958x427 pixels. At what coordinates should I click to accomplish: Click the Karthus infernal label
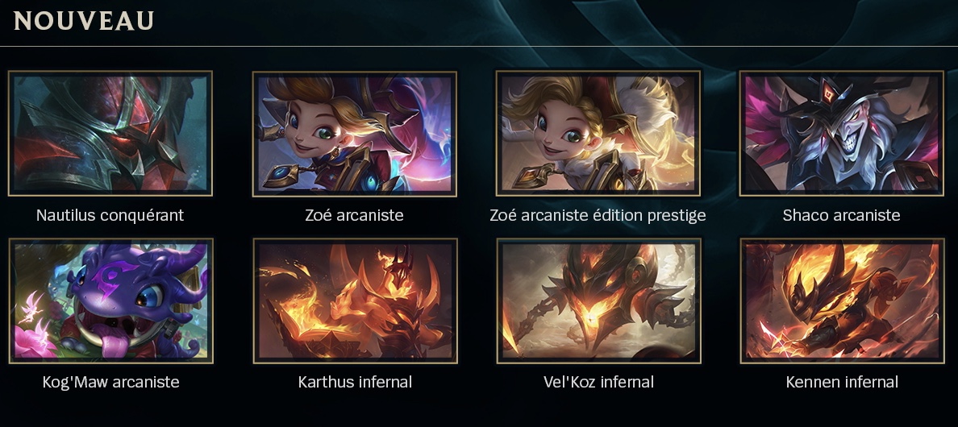click(355, 382)
